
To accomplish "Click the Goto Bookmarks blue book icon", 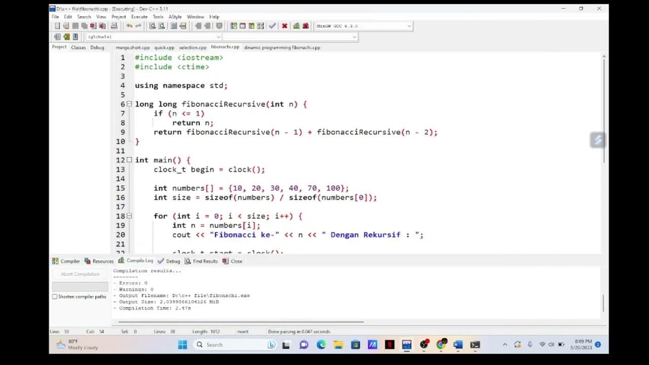I will tap(75, 36).
